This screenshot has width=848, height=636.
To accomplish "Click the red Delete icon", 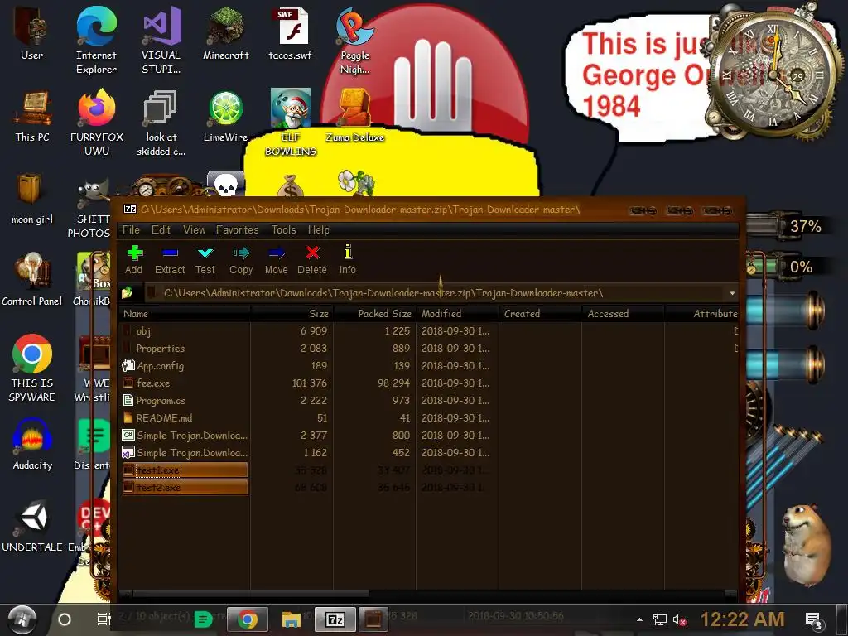I will (x=312, y=259).
